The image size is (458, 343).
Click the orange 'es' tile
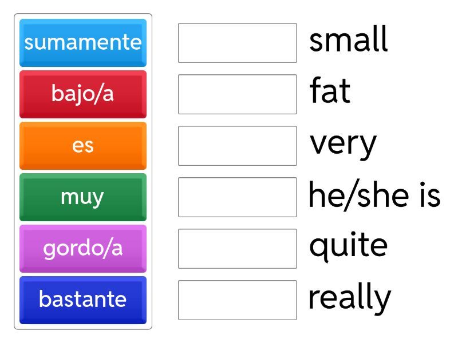pos(83,146)
